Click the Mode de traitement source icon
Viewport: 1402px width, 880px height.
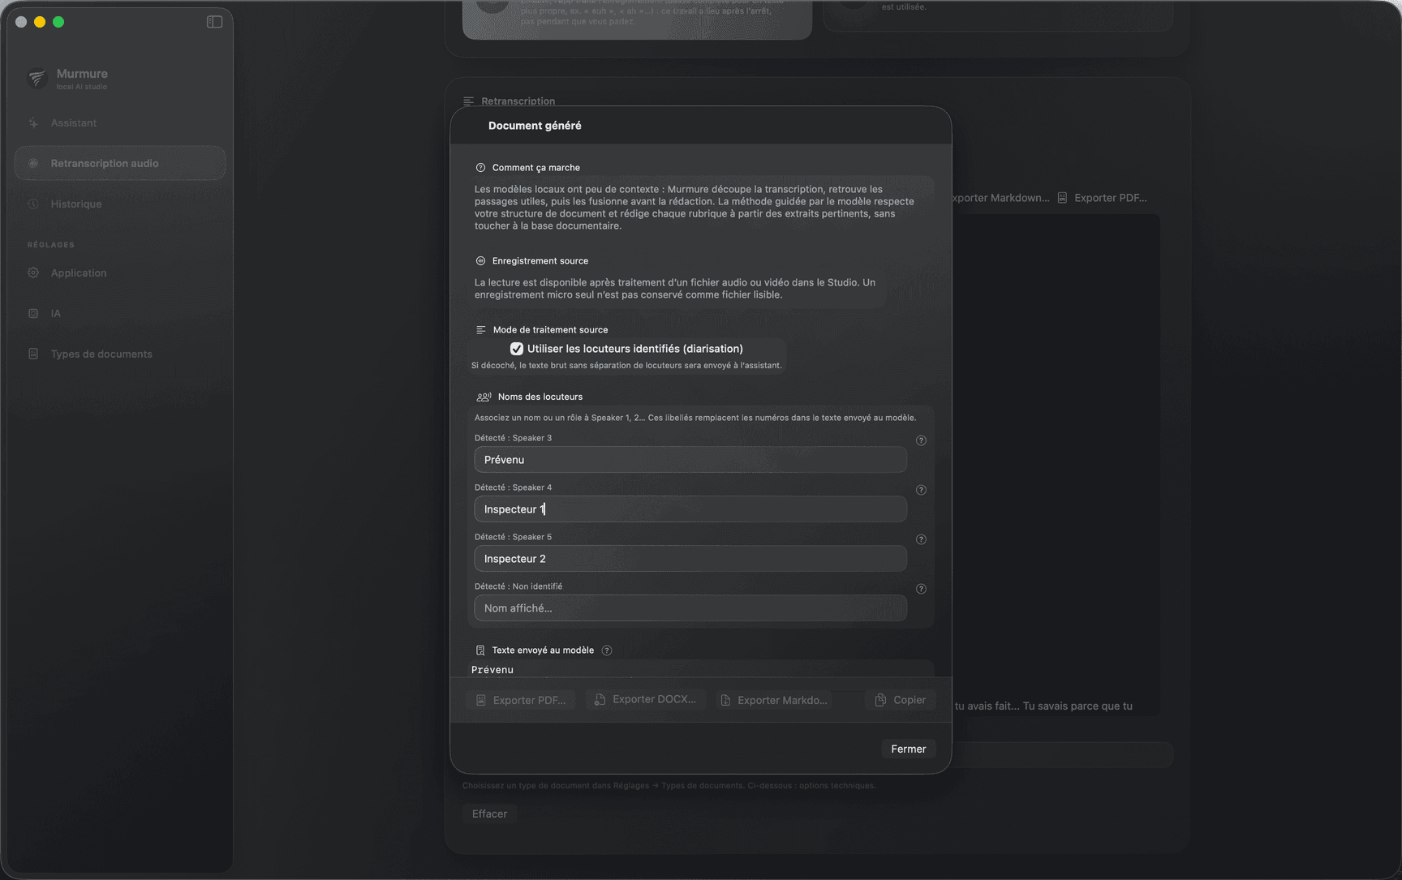481,330
